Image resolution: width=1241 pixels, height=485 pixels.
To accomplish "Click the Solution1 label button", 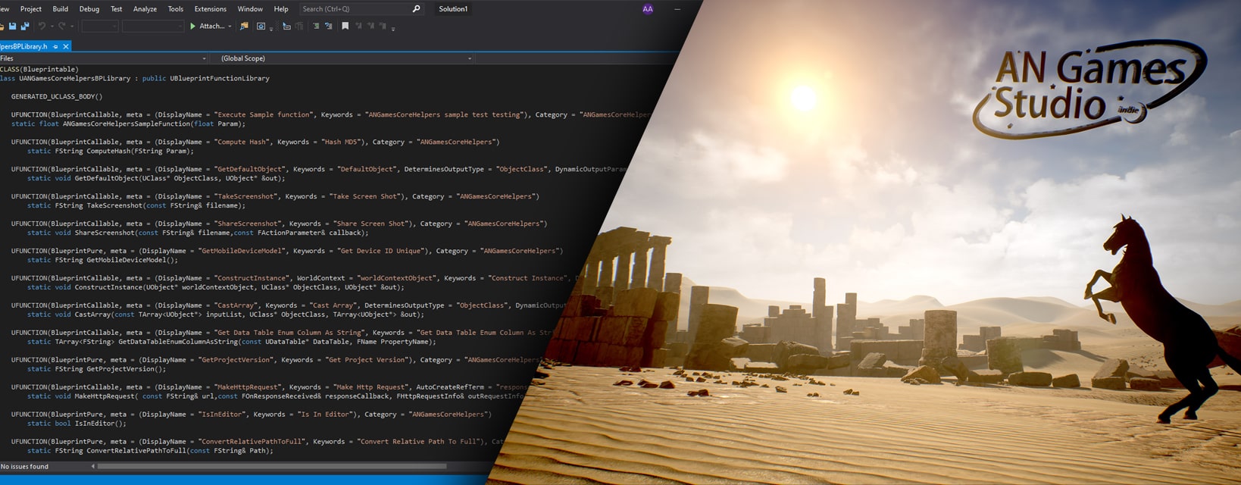I will 453,9.
